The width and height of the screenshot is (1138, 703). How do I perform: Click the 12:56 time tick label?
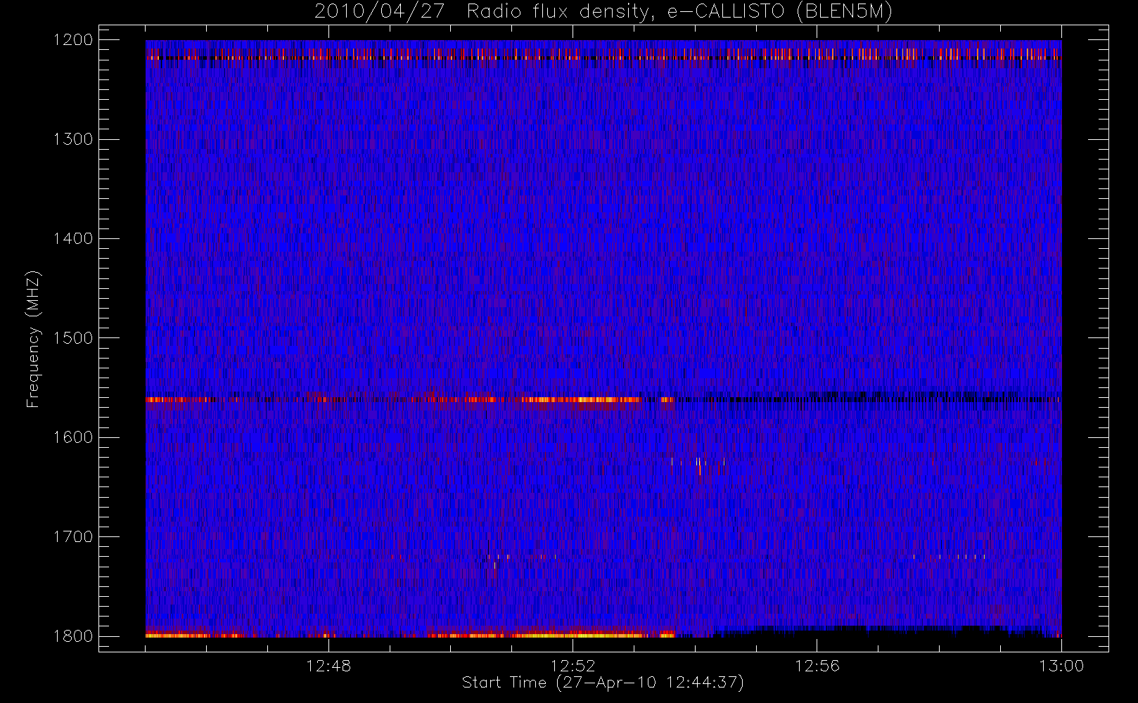(817, 665)
